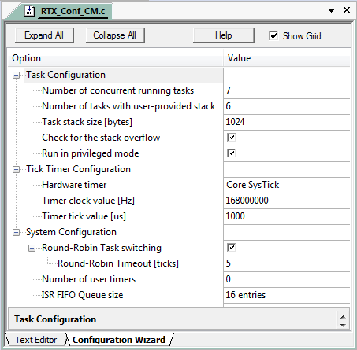357x350 pixels.
Task: Click description pane scroll down arrow
Action: coord(343,325)
